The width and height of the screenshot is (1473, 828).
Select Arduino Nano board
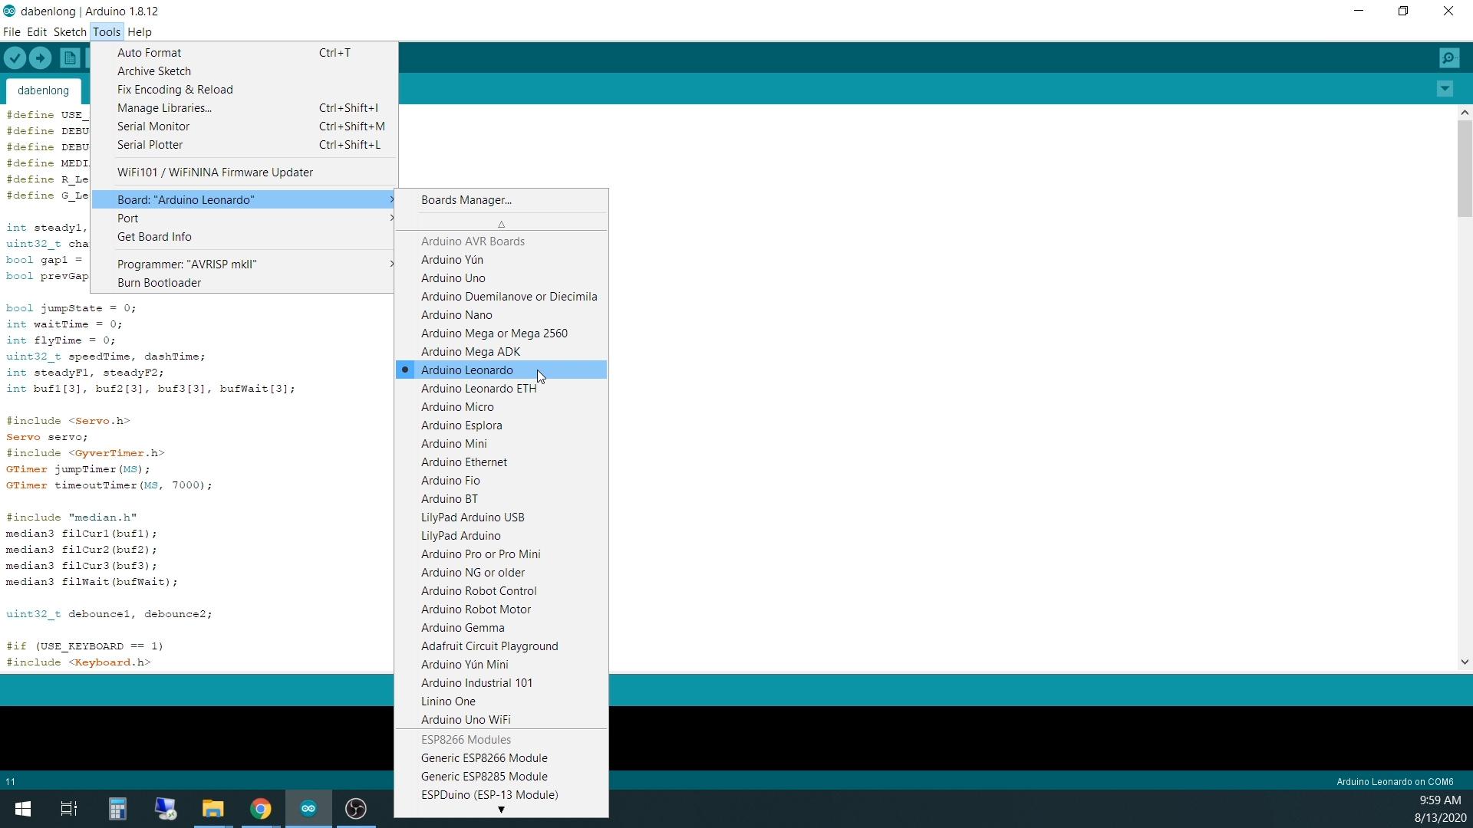coord(457,314)
